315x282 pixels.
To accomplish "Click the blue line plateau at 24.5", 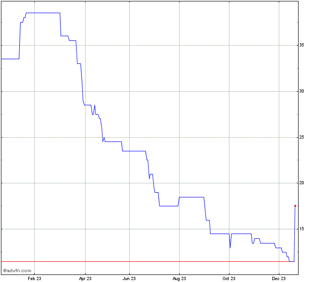I will click(x=113, y=141).
